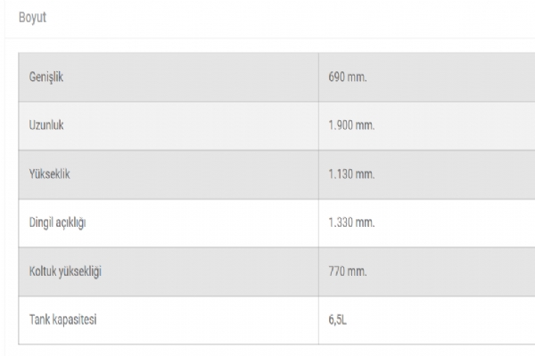Click the 1.330 mm. wheelbase value
Image resolution: width=535 pixels, height=356 pixels.
pos(351,223)
